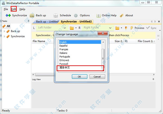
Task: Open the Edit menu
Action: click(14, 9)
